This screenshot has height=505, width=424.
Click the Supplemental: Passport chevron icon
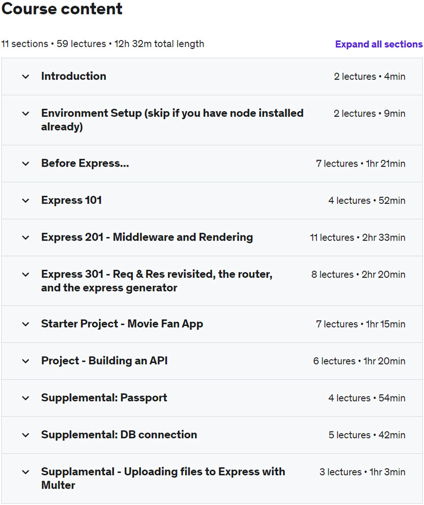click(x=25, y=398)
